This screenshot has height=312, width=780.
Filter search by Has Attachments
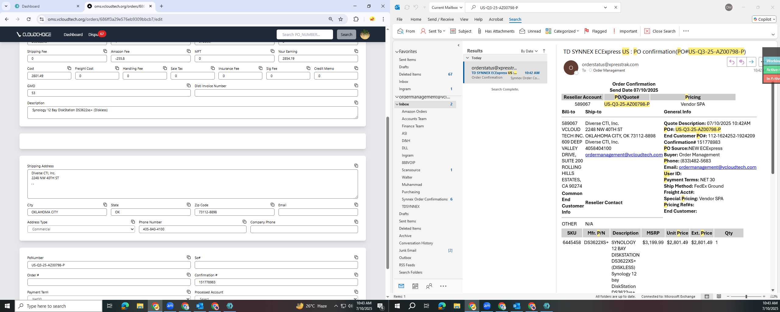[496, 31]
